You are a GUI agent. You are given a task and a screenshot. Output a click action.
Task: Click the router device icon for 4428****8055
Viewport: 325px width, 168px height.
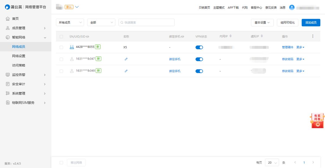pos(72,47)
